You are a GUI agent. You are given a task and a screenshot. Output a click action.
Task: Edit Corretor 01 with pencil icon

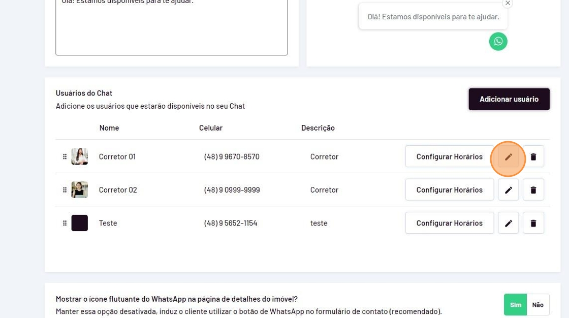coord(508,157)
